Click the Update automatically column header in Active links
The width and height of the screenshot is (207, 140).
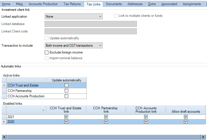point(67,80)
